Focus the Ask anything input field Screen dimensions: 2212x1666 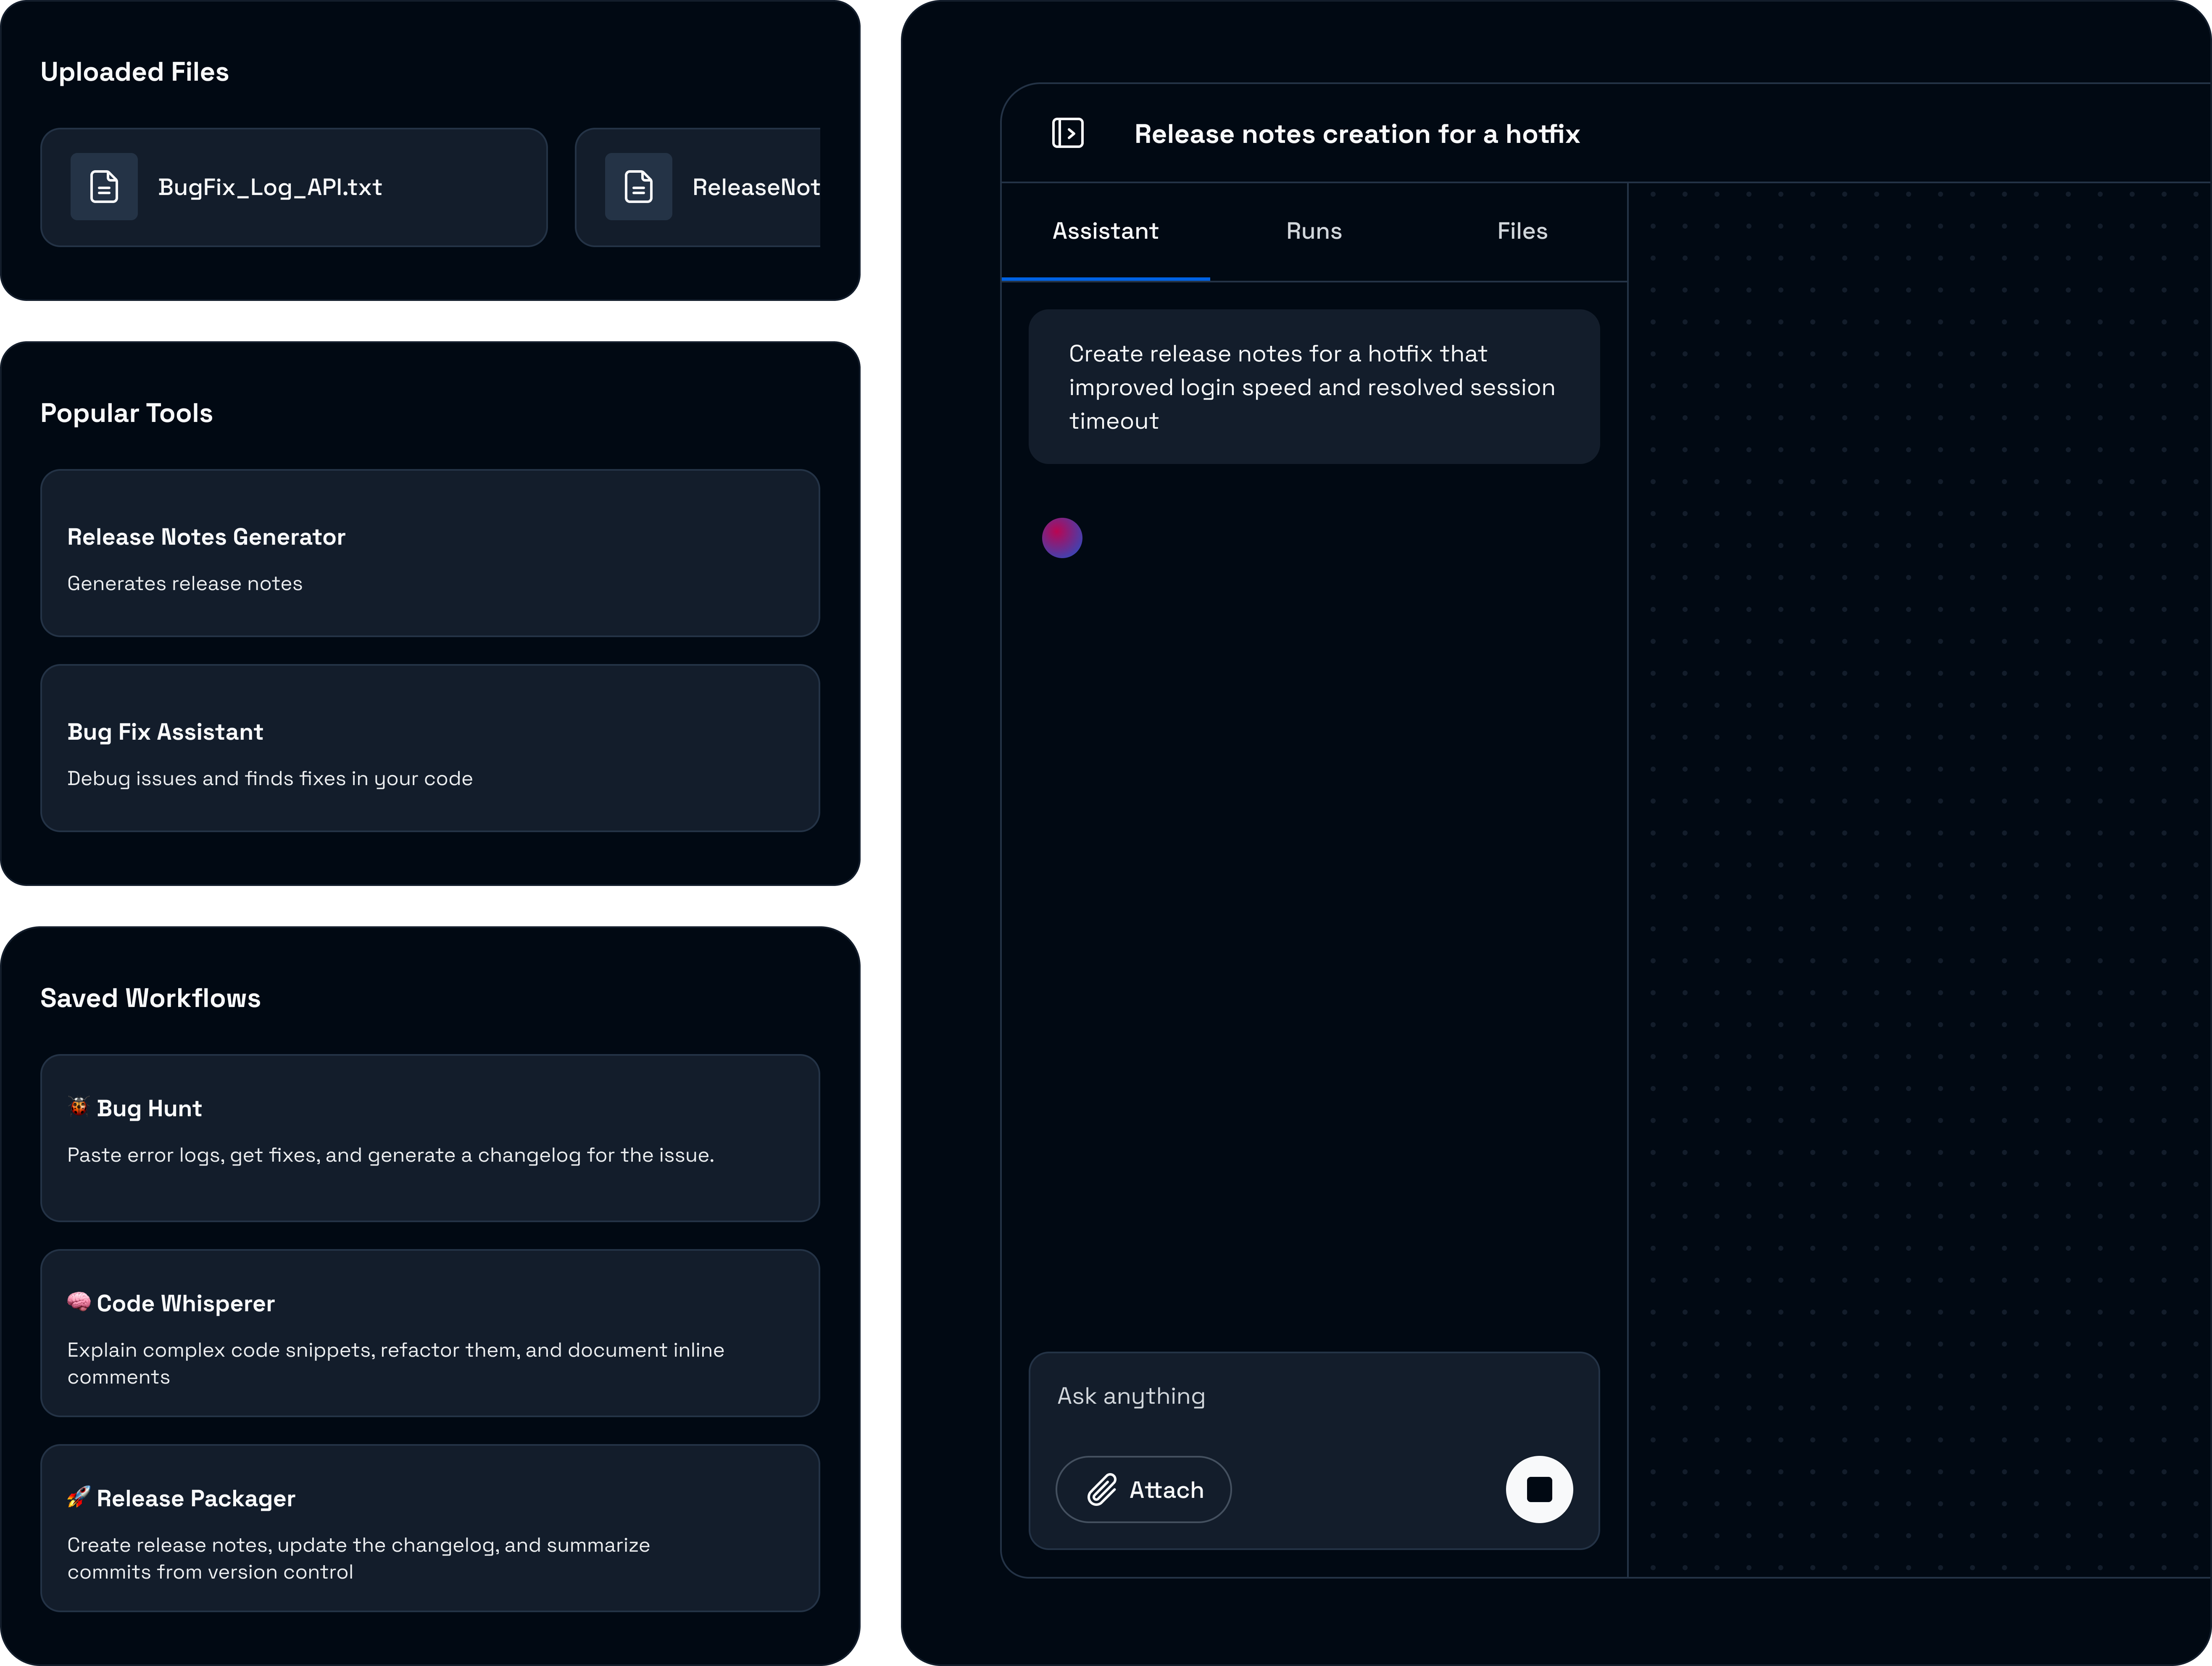tap(1314, 1396)
